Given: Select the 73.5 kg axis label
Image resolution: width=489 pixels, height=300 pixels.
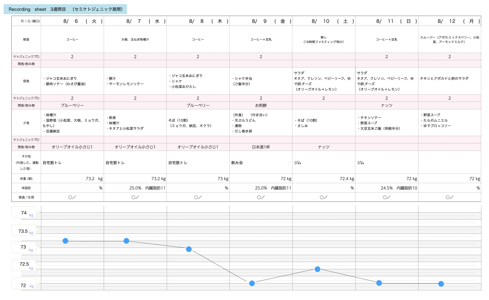Looking at the screenshot, I should tap(24, 231).
